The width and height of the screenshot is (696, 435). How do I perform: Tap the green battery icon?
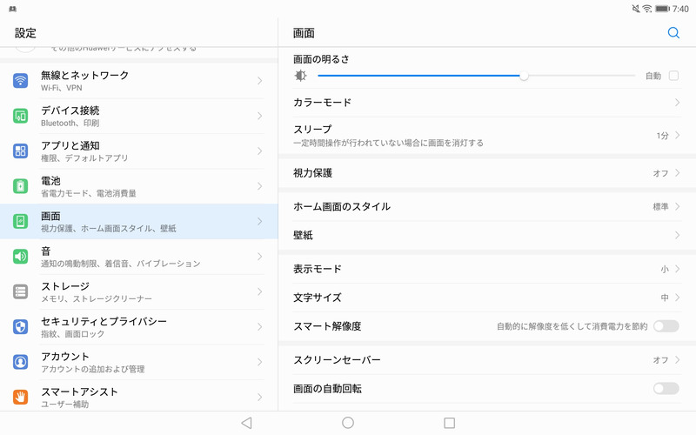[x=20, y=186]
